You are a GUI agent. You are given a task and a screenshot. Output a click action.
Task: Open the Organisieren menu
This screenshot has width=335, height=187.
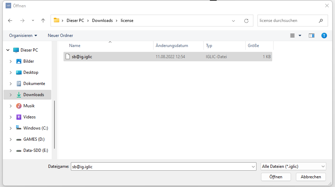(23, 36)
